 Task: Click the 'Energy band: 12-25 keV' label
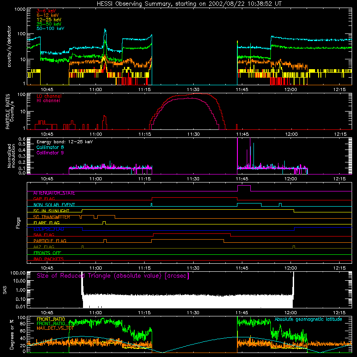(x=65, y=142)
